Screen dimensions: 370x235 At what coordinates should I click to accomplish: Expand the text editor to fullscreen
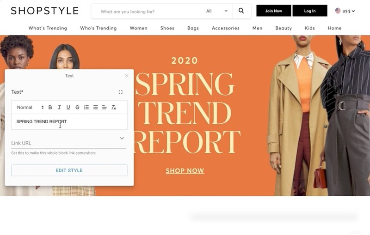tap(121, 92)
